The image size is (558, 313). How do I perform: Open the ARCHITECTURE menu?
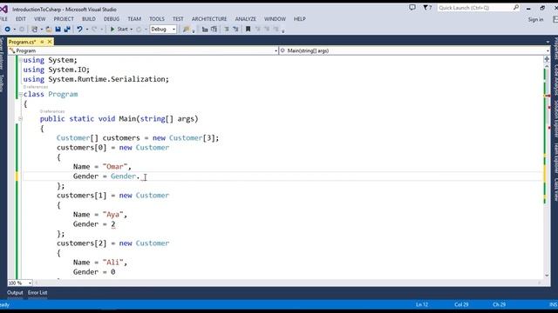(209, 19)
